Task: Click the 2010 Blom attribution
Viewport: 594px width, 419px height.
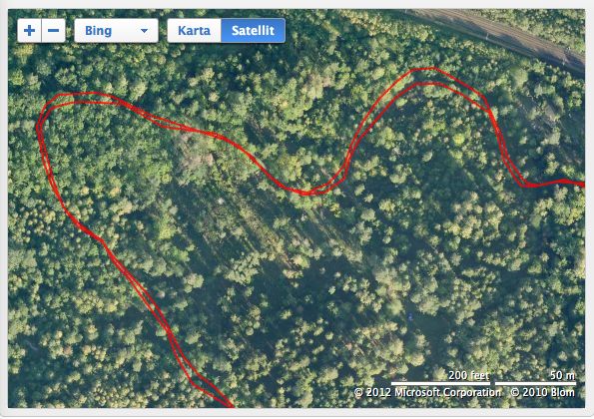Action: click(x=542, y=392)
